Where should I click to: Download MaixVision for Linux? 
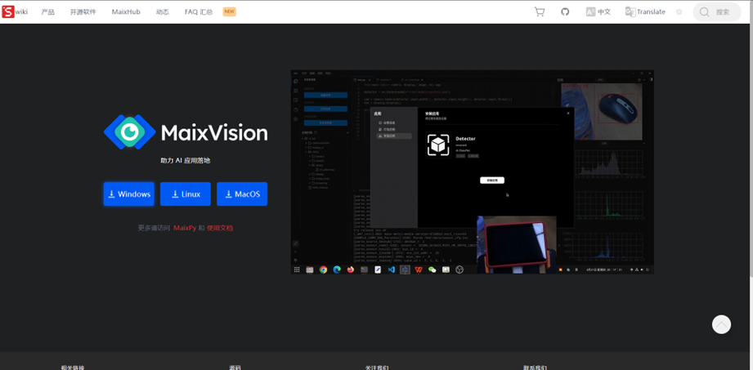point(186,194)
